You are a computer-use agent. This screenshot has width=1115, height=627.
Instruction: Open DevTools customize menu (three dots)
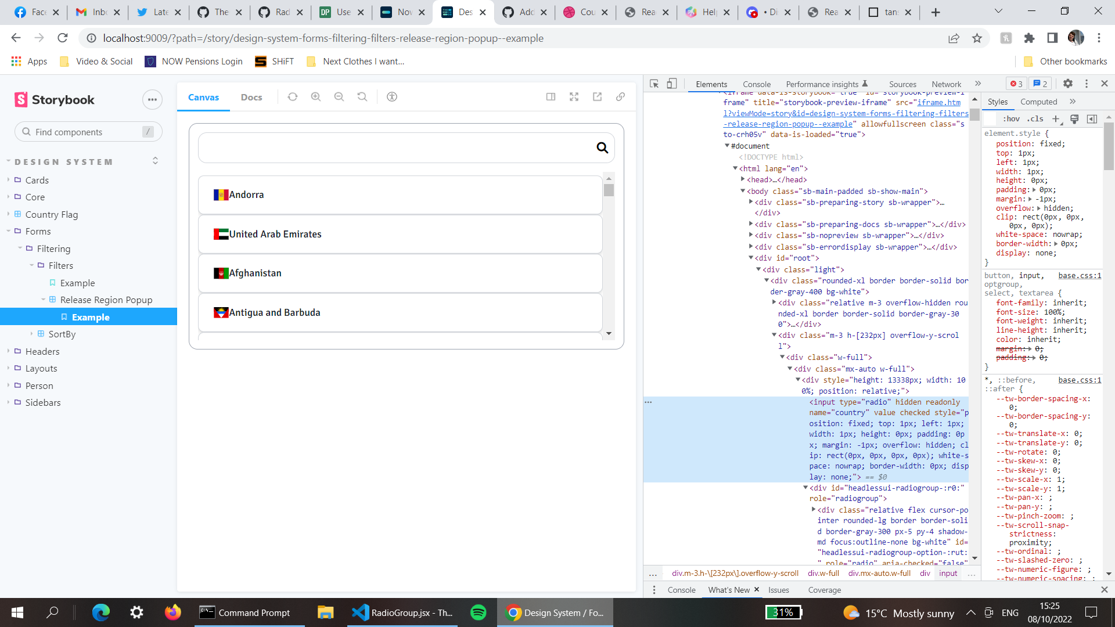coord(1087,84)
